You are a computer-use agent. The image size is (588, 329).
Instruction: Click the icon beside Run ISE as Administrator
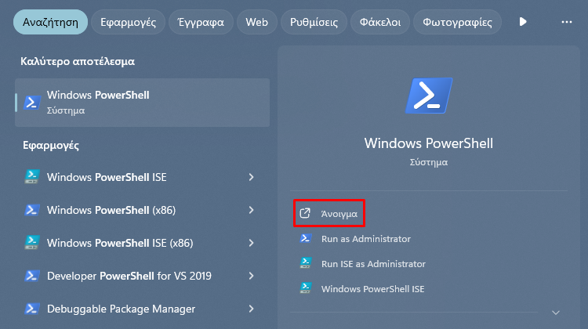coord(306,263)
